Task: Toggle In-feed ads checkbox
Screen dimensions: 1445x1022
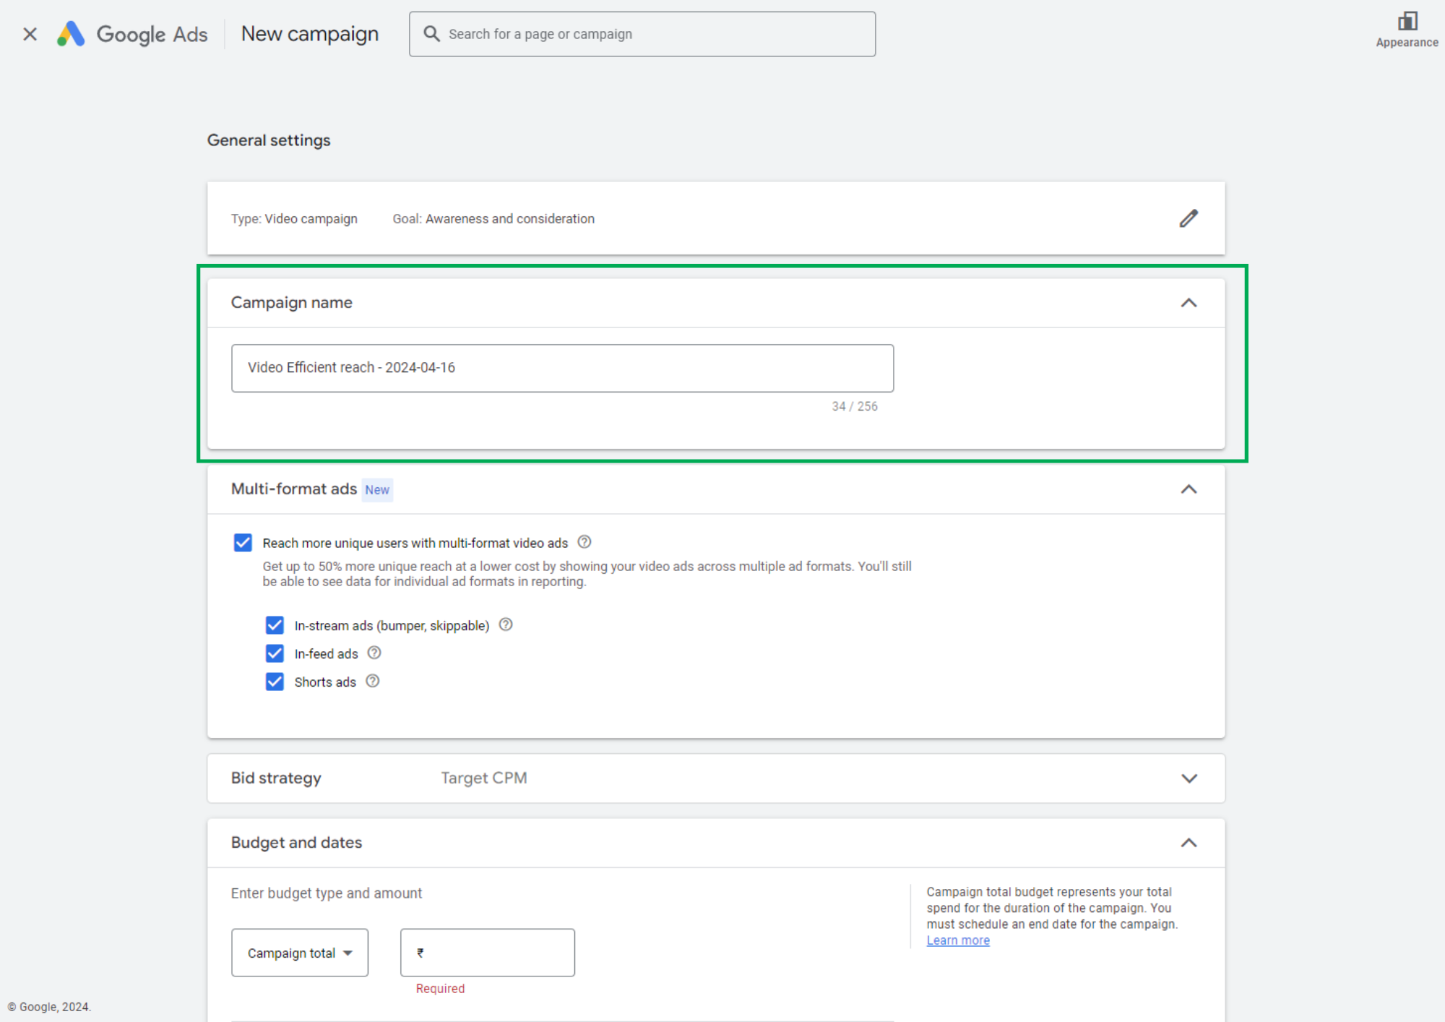Action: (x=275, y=653)
